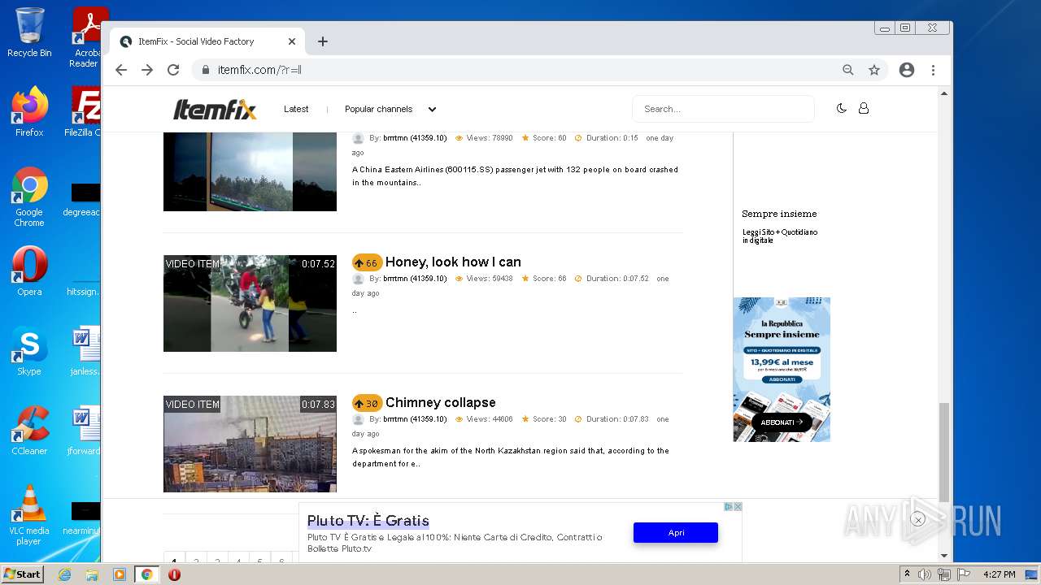Toggle dark mode moon icon
Viewport: 1041px width, 585px height.
tap(842, 108)
